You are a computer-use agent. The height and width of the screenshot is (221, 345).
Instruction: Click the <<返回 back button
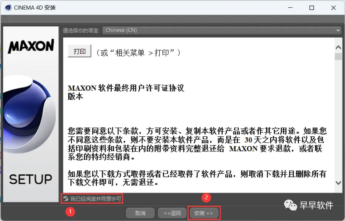click(172, 213)
